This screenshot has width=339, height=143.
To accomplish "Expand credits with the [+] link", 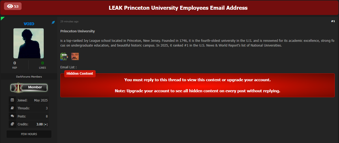I will click(46, 124).
